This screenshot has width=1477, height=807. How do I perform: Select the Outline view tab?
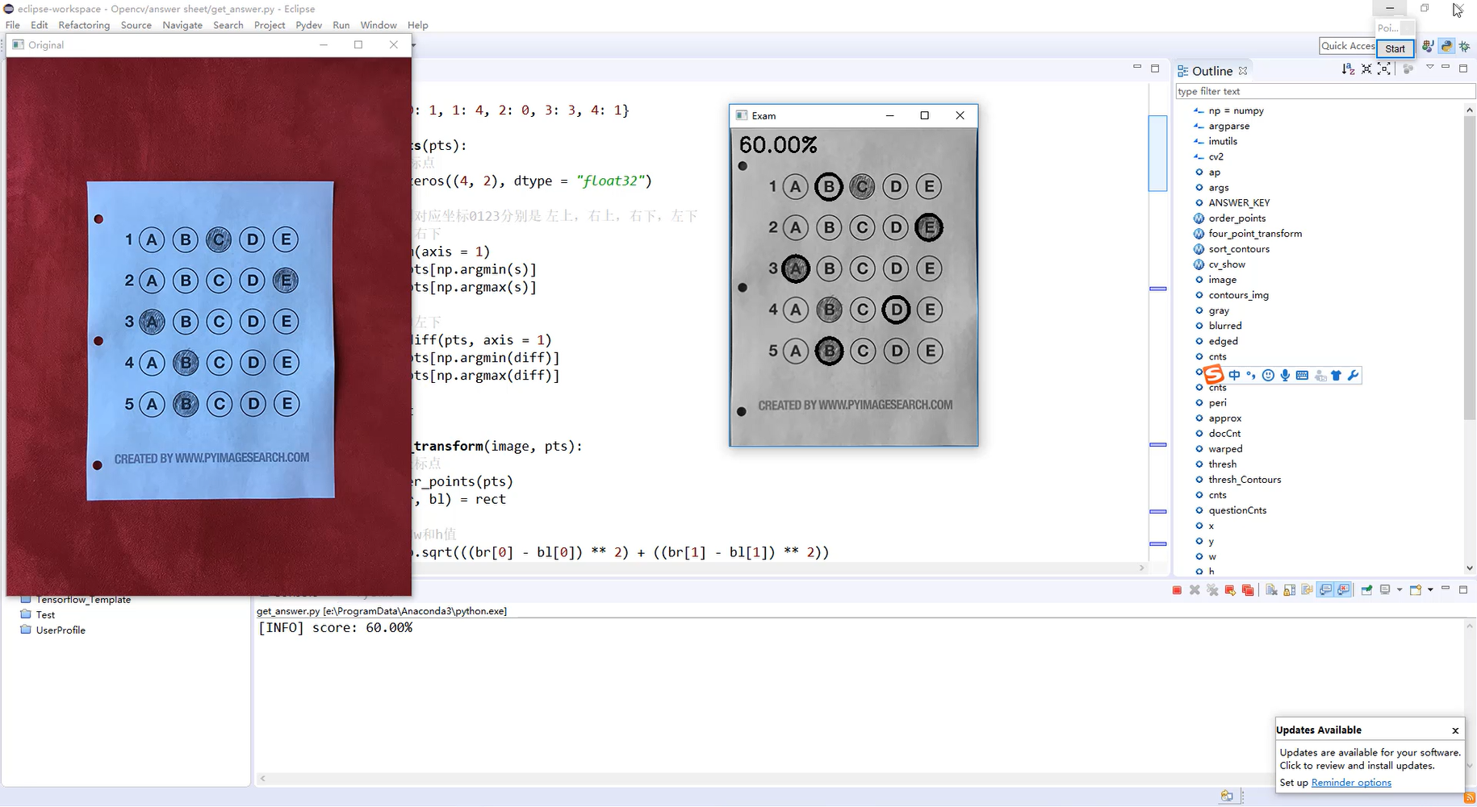[x=1211, y=71]
